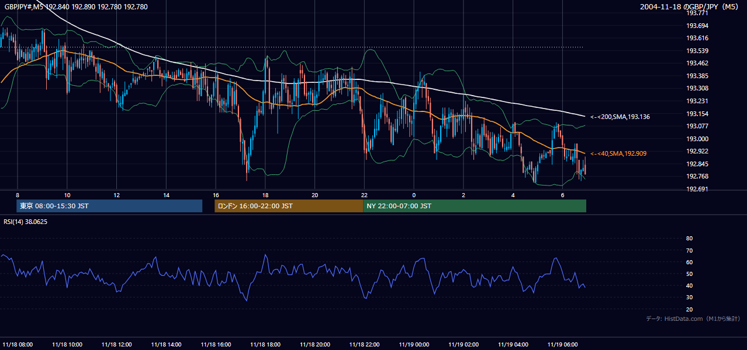Select the 200 SMA 193.136 label
The width and height of the screenshot is (747, 350).
point(620,117)
